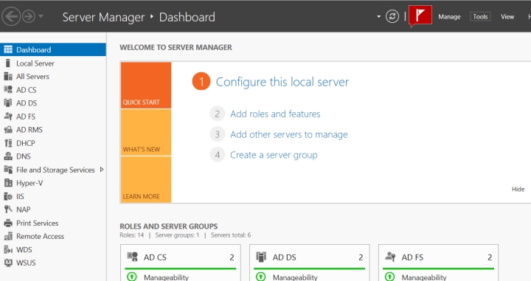Click the forward navigation arrow
Screen dimensions: 531x281
pos(29,16)
